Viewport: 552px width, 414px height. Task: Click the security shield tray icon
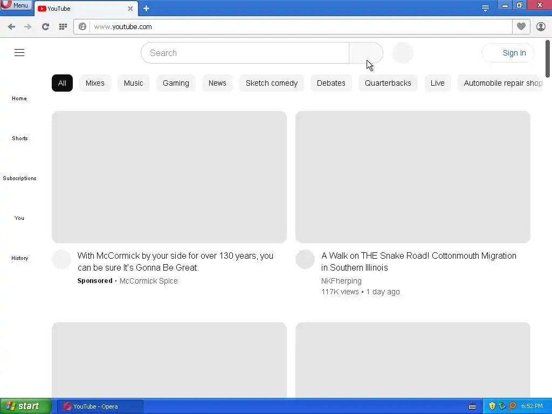[492, 406]
